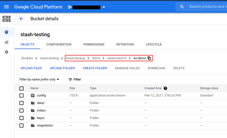Click the Filter button with lines icon
Screen dimensions: 227x138
point(75,79)
